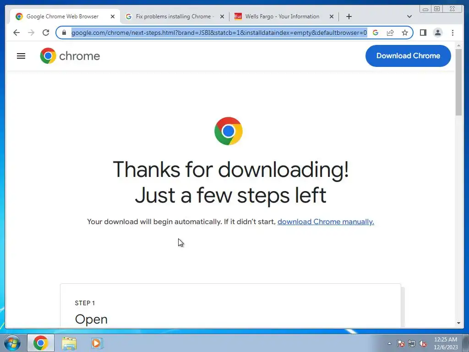Viewport: 469px width, 352px height.
Task: Restore down the Chrome window
Action: coord(436,9)
